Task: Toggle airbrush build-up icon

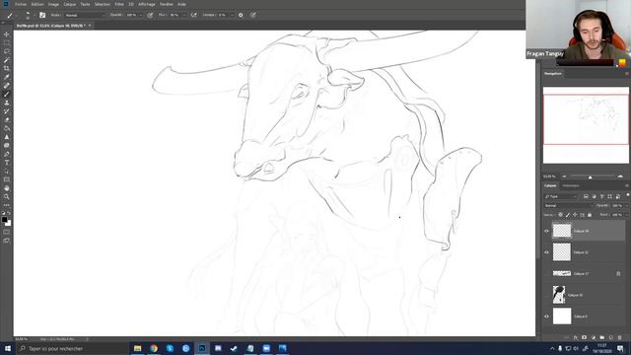Action: (193, 15)
